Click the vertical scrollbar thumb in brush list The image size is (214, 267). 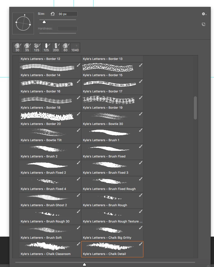195,108
